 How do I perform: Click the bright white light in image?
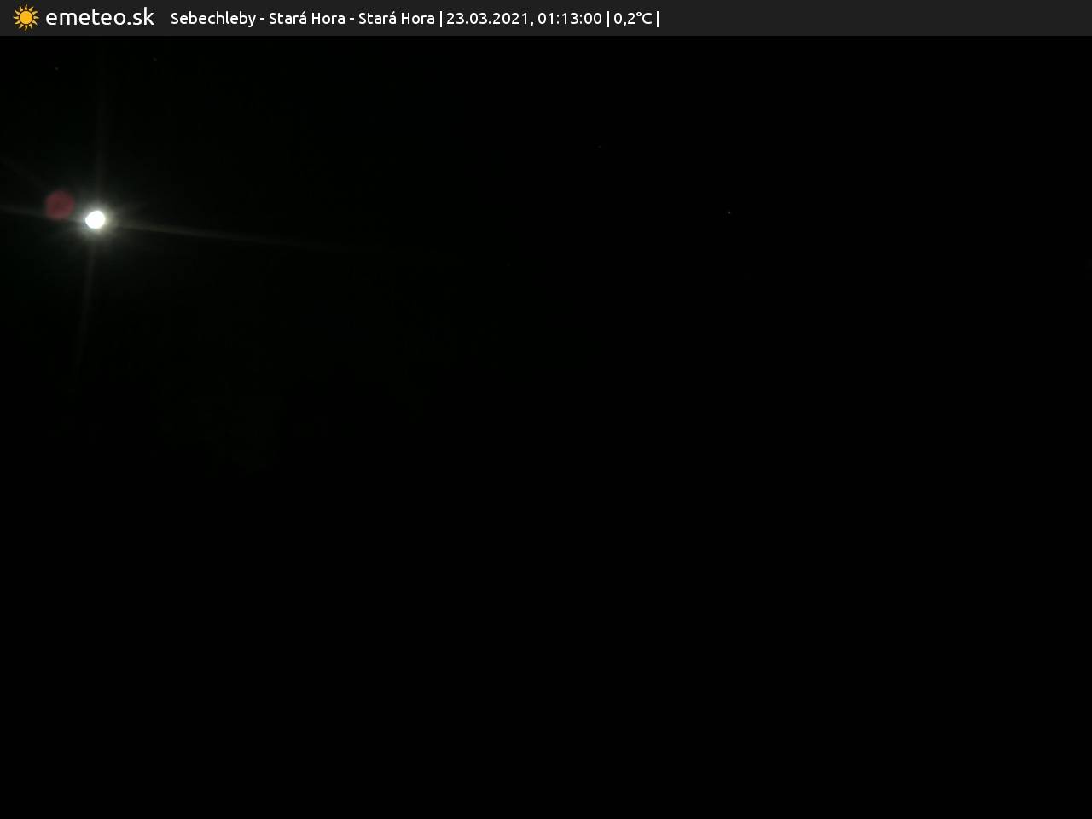point(96,220)
